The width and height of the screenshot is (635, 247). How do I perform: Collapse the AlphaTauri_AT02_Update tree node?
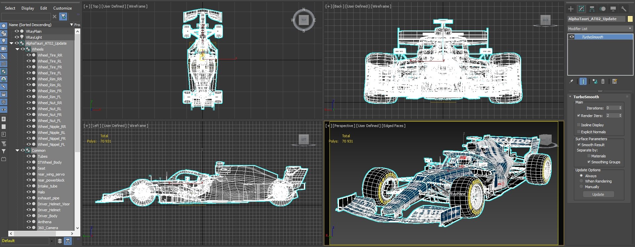(11, 43)
